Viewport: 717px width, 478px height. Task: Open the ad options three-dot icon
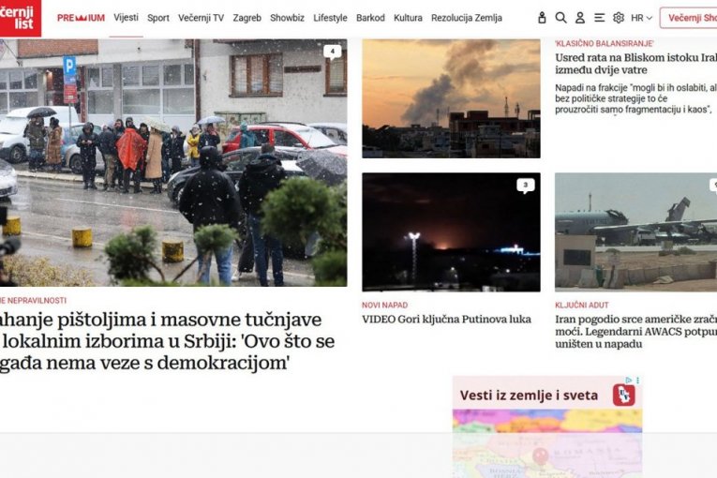click(x=638, y=381)
